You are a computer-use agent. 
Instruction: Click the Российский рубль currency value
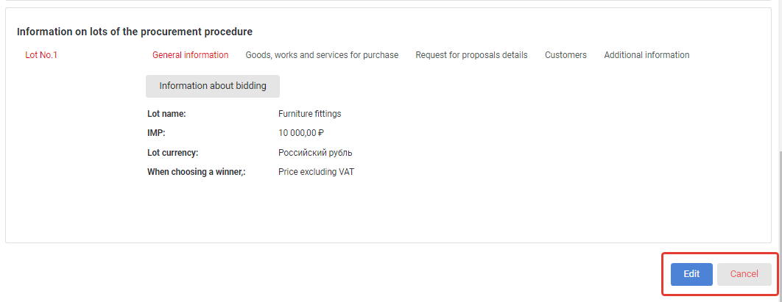[x=315, y=153]
